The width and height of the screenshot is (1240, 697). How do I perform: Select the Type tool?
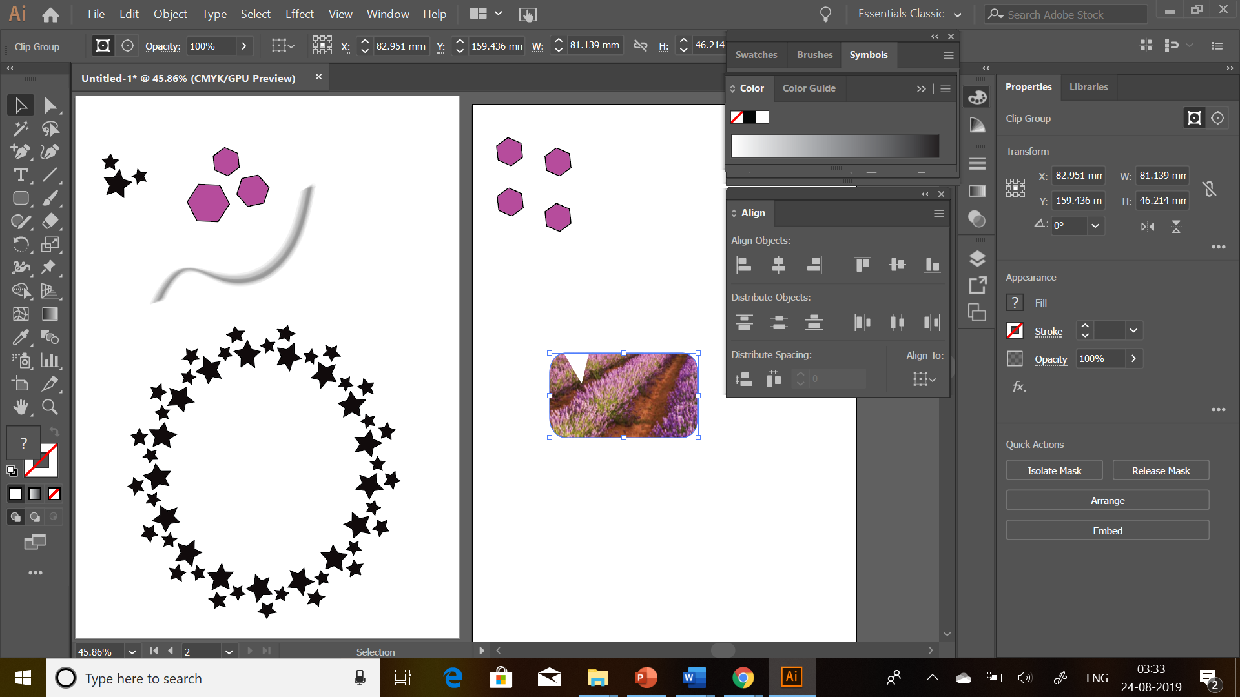click(20, 175)
